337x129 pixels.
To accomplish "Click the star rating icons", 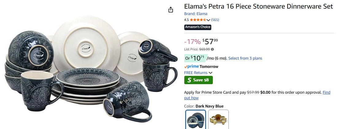I will (x=198, y=20).
